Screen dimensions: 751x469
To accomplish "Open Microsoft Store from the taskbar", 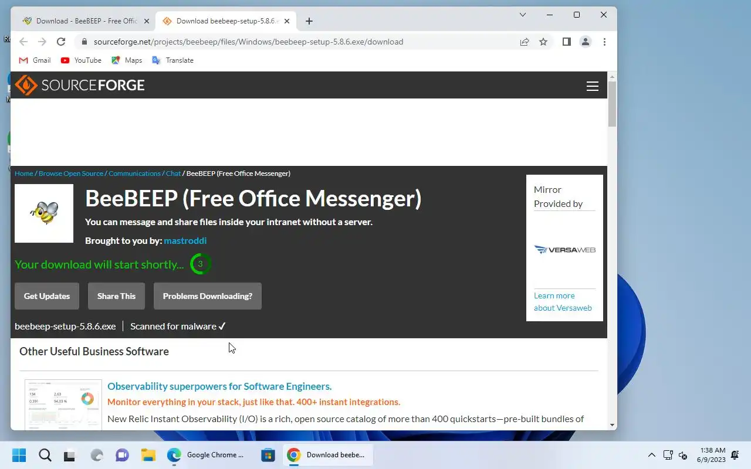I will pyautogui.click(x=268, y=455).
